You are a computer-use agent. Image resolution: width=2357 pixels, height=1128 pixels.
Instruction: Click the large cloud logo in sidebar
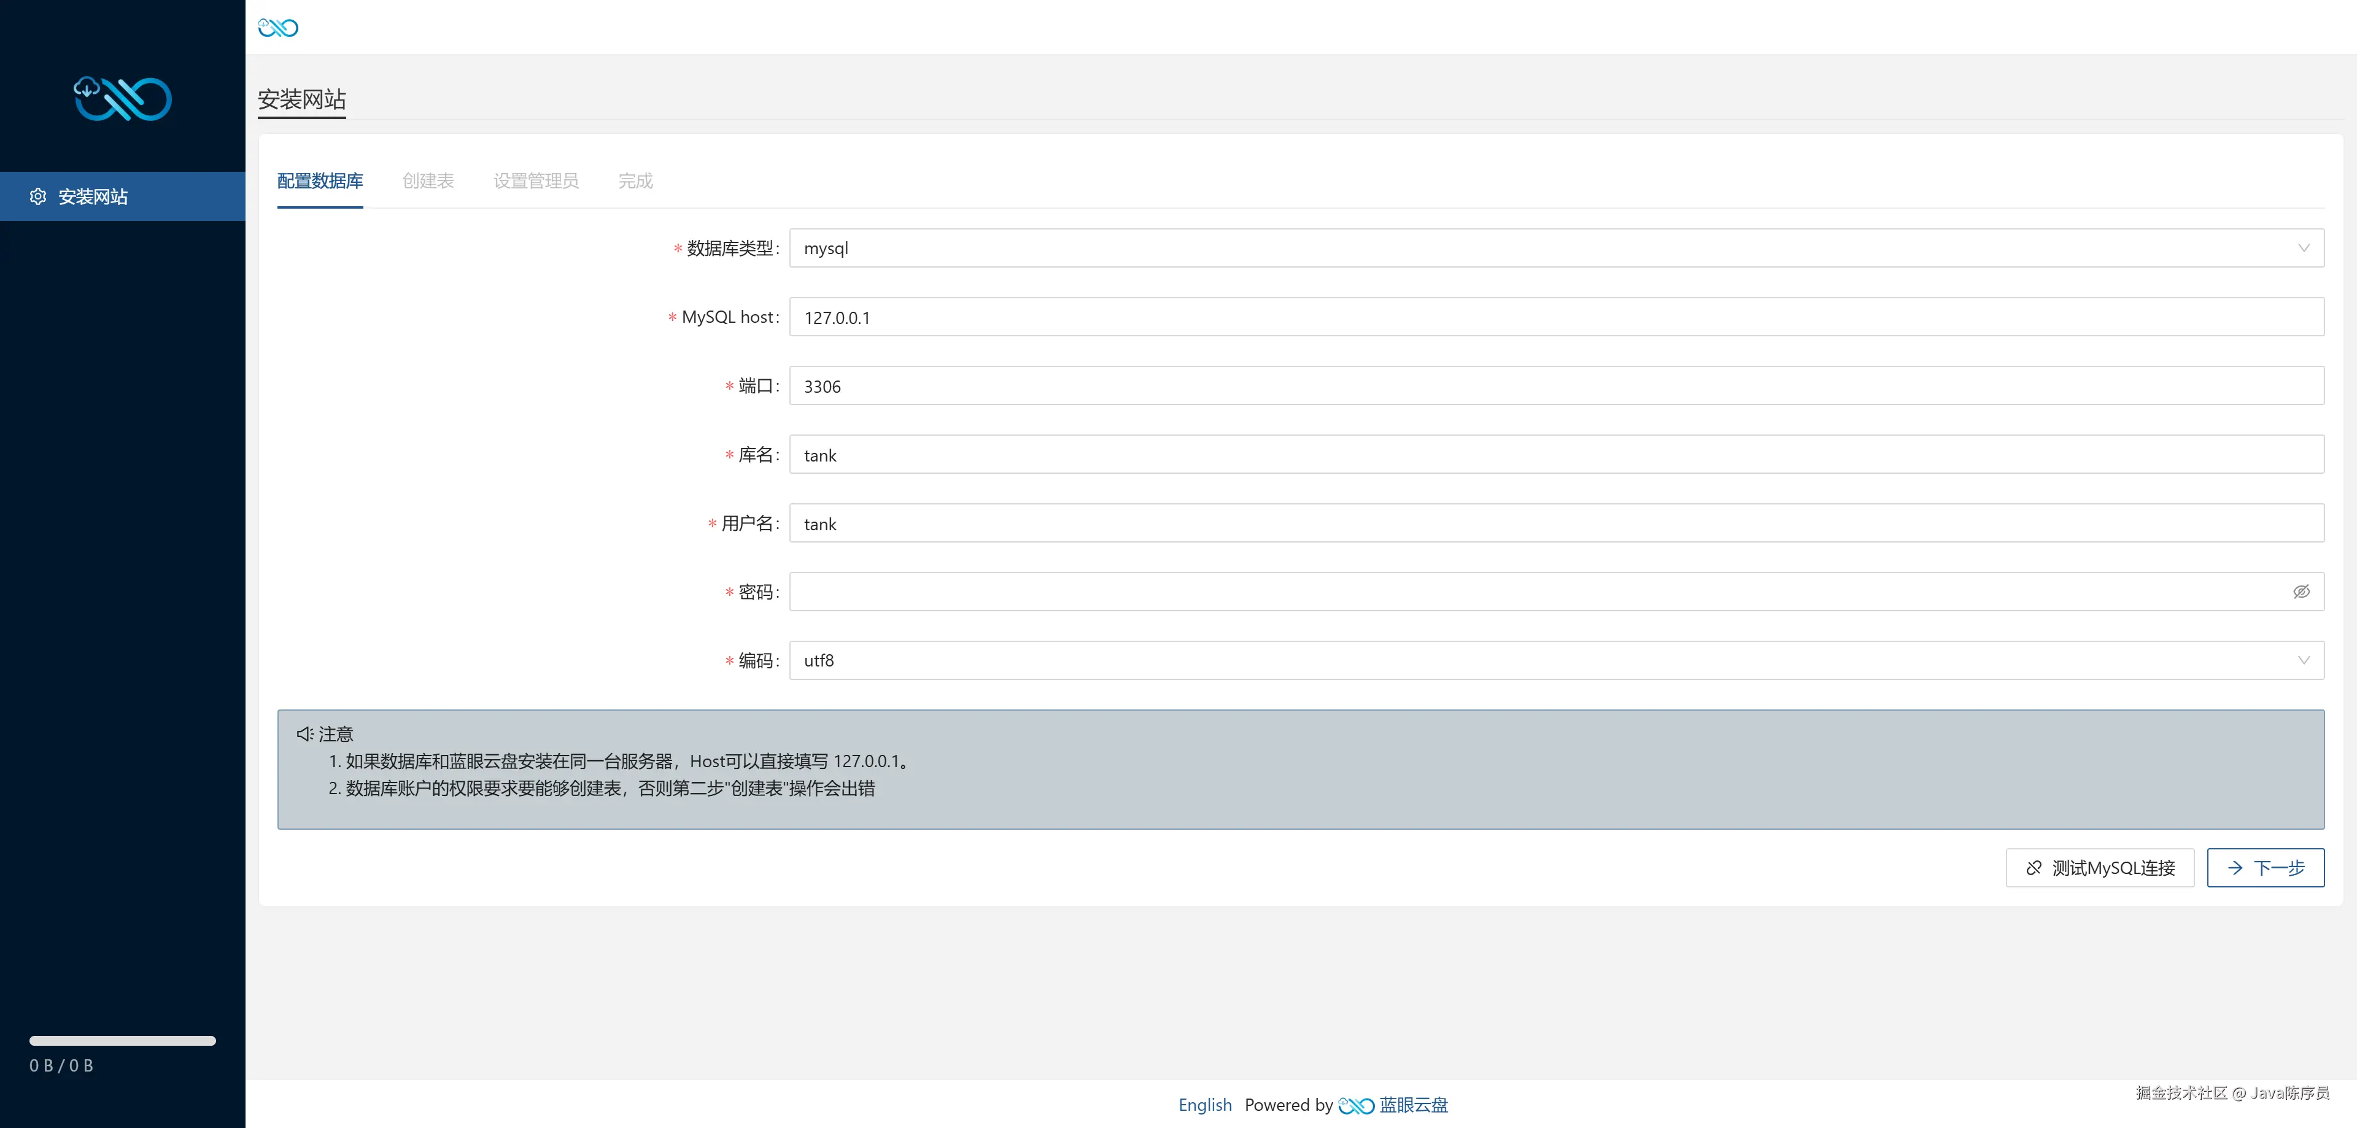[123, 99]
